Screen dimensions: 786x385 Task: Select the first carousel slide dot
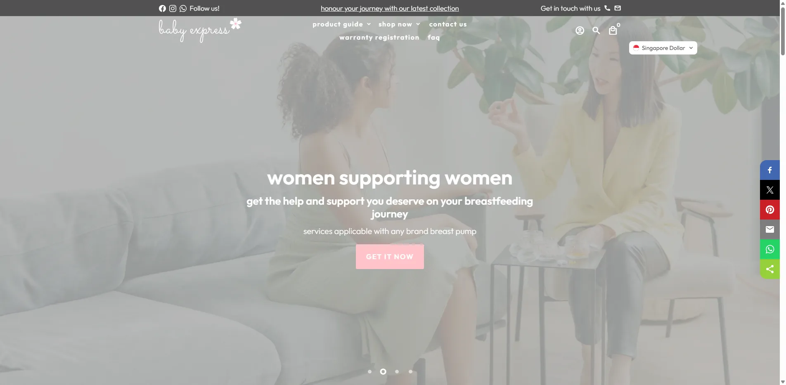pos(369,372)
